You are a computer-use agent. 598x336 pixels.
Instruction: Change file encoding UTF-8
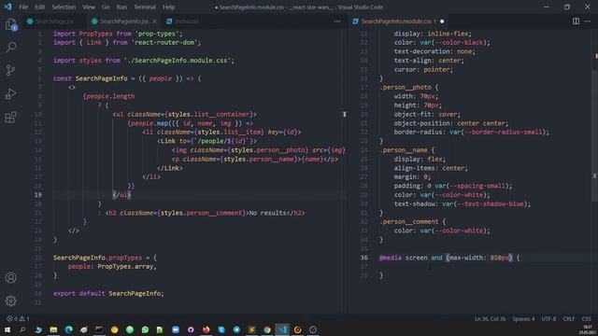click(548, 318)
